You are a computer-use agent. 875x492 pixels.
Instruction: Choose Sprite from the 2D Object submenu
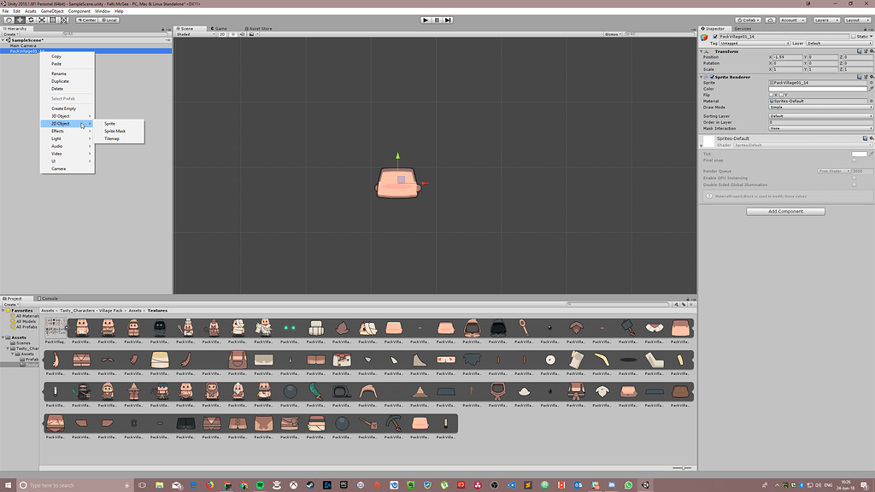[x=111, y=123]
